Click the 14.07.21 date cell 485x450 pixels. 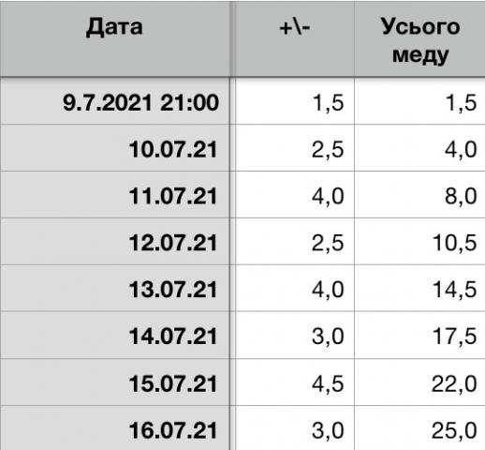tap(114, 335)
